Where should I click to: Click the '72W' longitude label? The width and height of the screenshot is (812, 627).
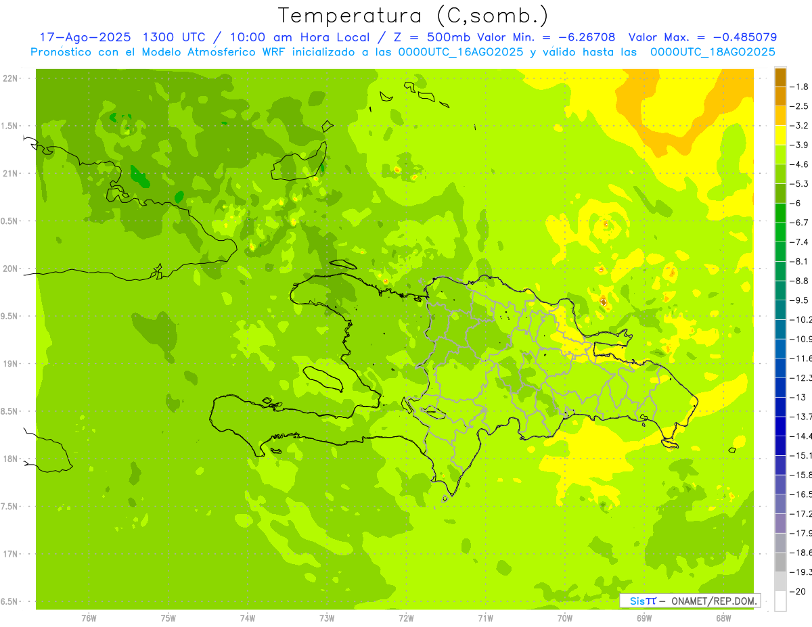pos(406,617)
